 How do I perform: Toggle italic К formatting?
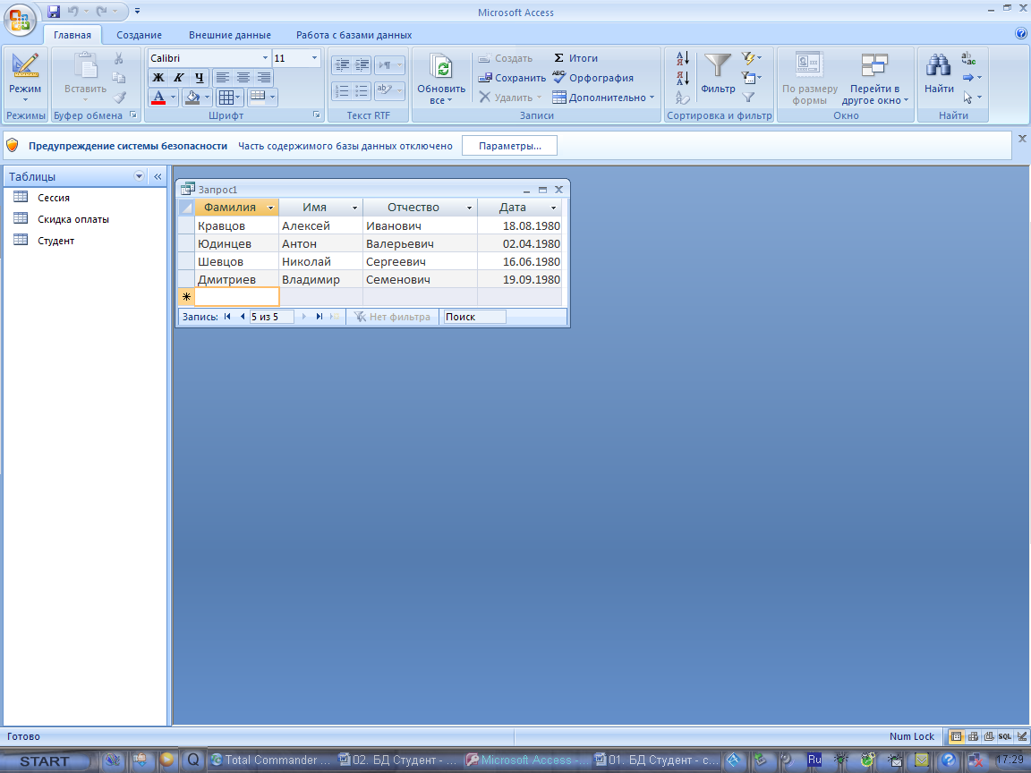(178, 78)
